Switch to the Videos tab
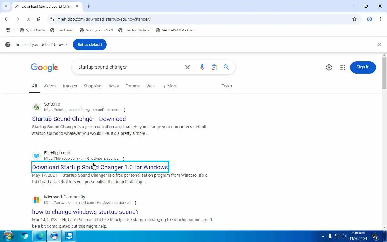This screenshot has height=242, width=387. 50,86
